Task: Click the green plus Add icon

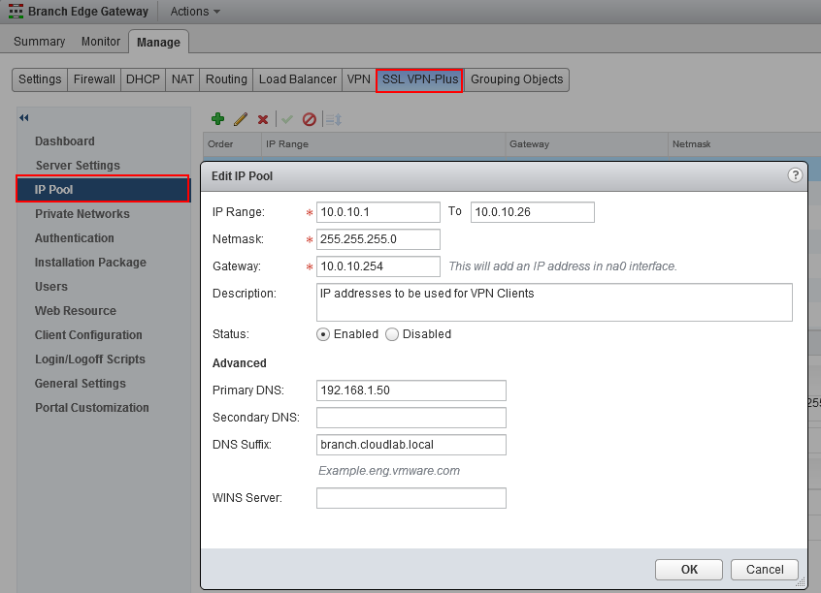Action: coord(217,119)
